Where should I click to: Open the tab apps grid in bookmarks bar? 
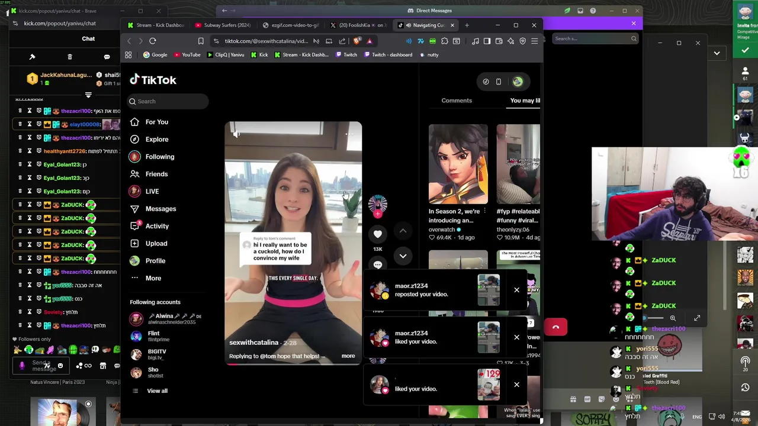click(128, 54)
